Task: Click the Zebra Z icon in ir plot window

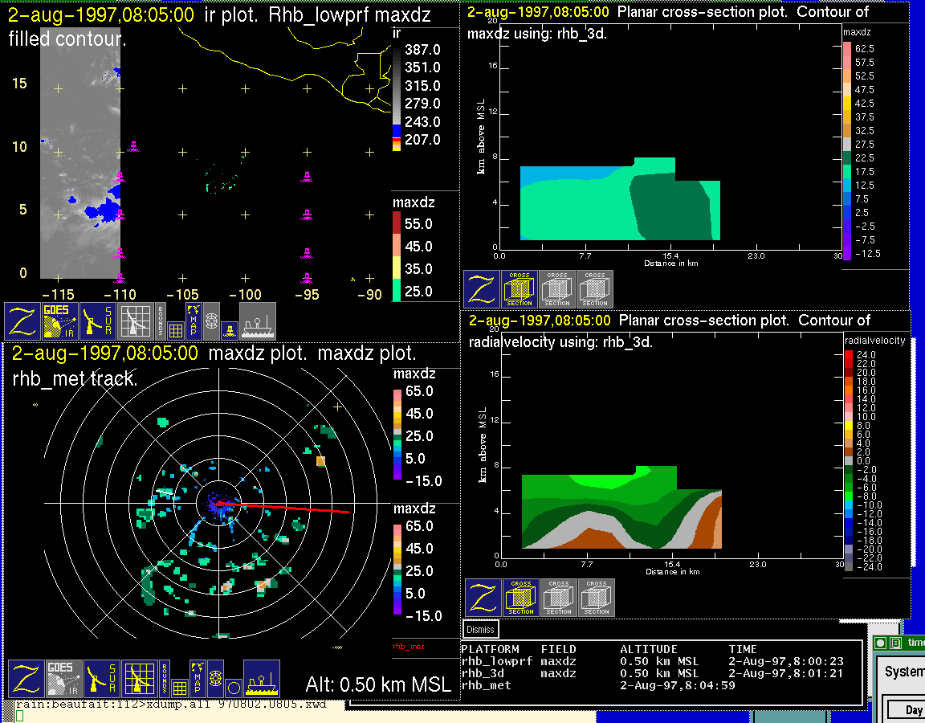Action: [x=22, y=321]
